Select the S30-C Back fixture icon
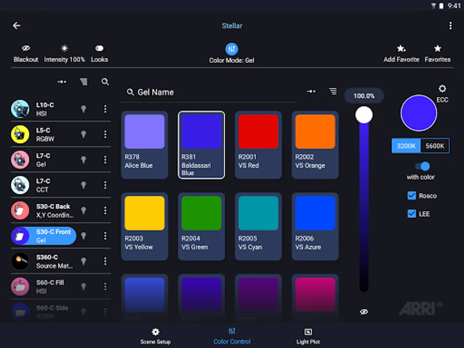This screenshot has height=348, width=464. point(20,210)
